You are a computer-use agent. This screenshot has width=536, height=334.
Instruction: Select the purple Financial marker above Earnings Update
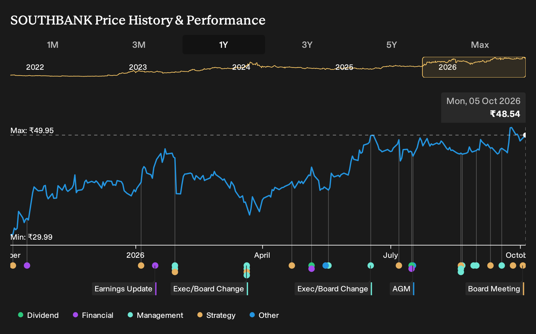tap(155, 266)
